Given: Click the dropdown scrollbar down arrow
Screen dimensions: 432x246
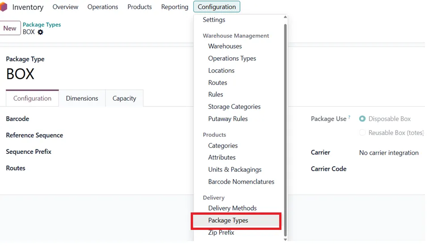Looking at the screenshot, I should coord(285,239).
